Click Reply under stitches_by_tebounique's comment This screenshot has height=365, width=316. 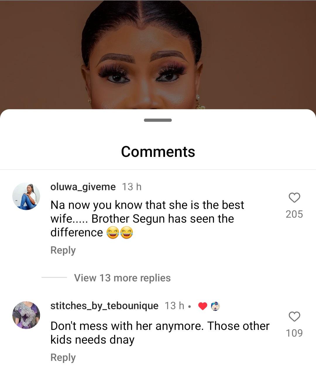pos(63,357)
